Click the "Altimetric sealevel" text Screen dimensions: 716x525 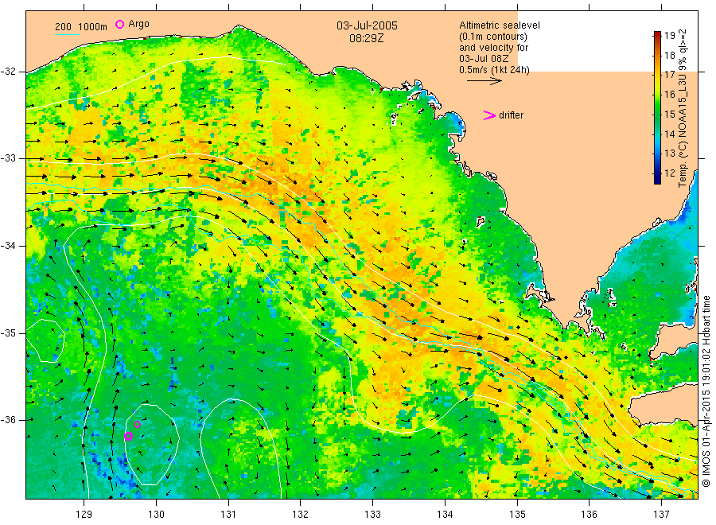coord(500,25)
